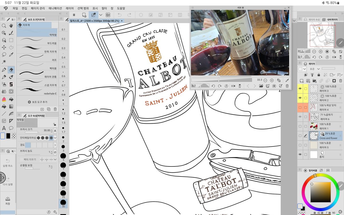Show 레이어 4 visibility box
Viewport: 344px width, 215px height.
[300, 108]
